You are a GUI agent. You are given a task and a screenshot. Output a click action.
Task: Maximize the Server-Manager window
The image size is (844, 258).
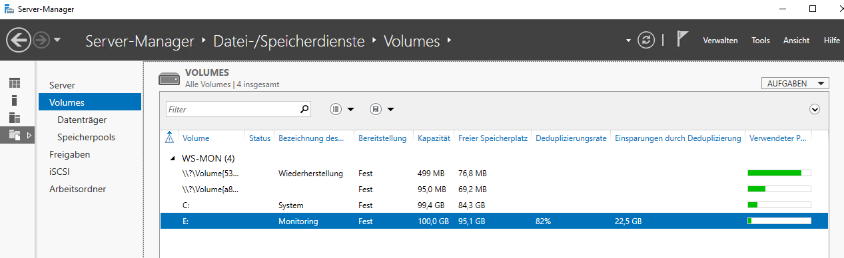(812, 9)
